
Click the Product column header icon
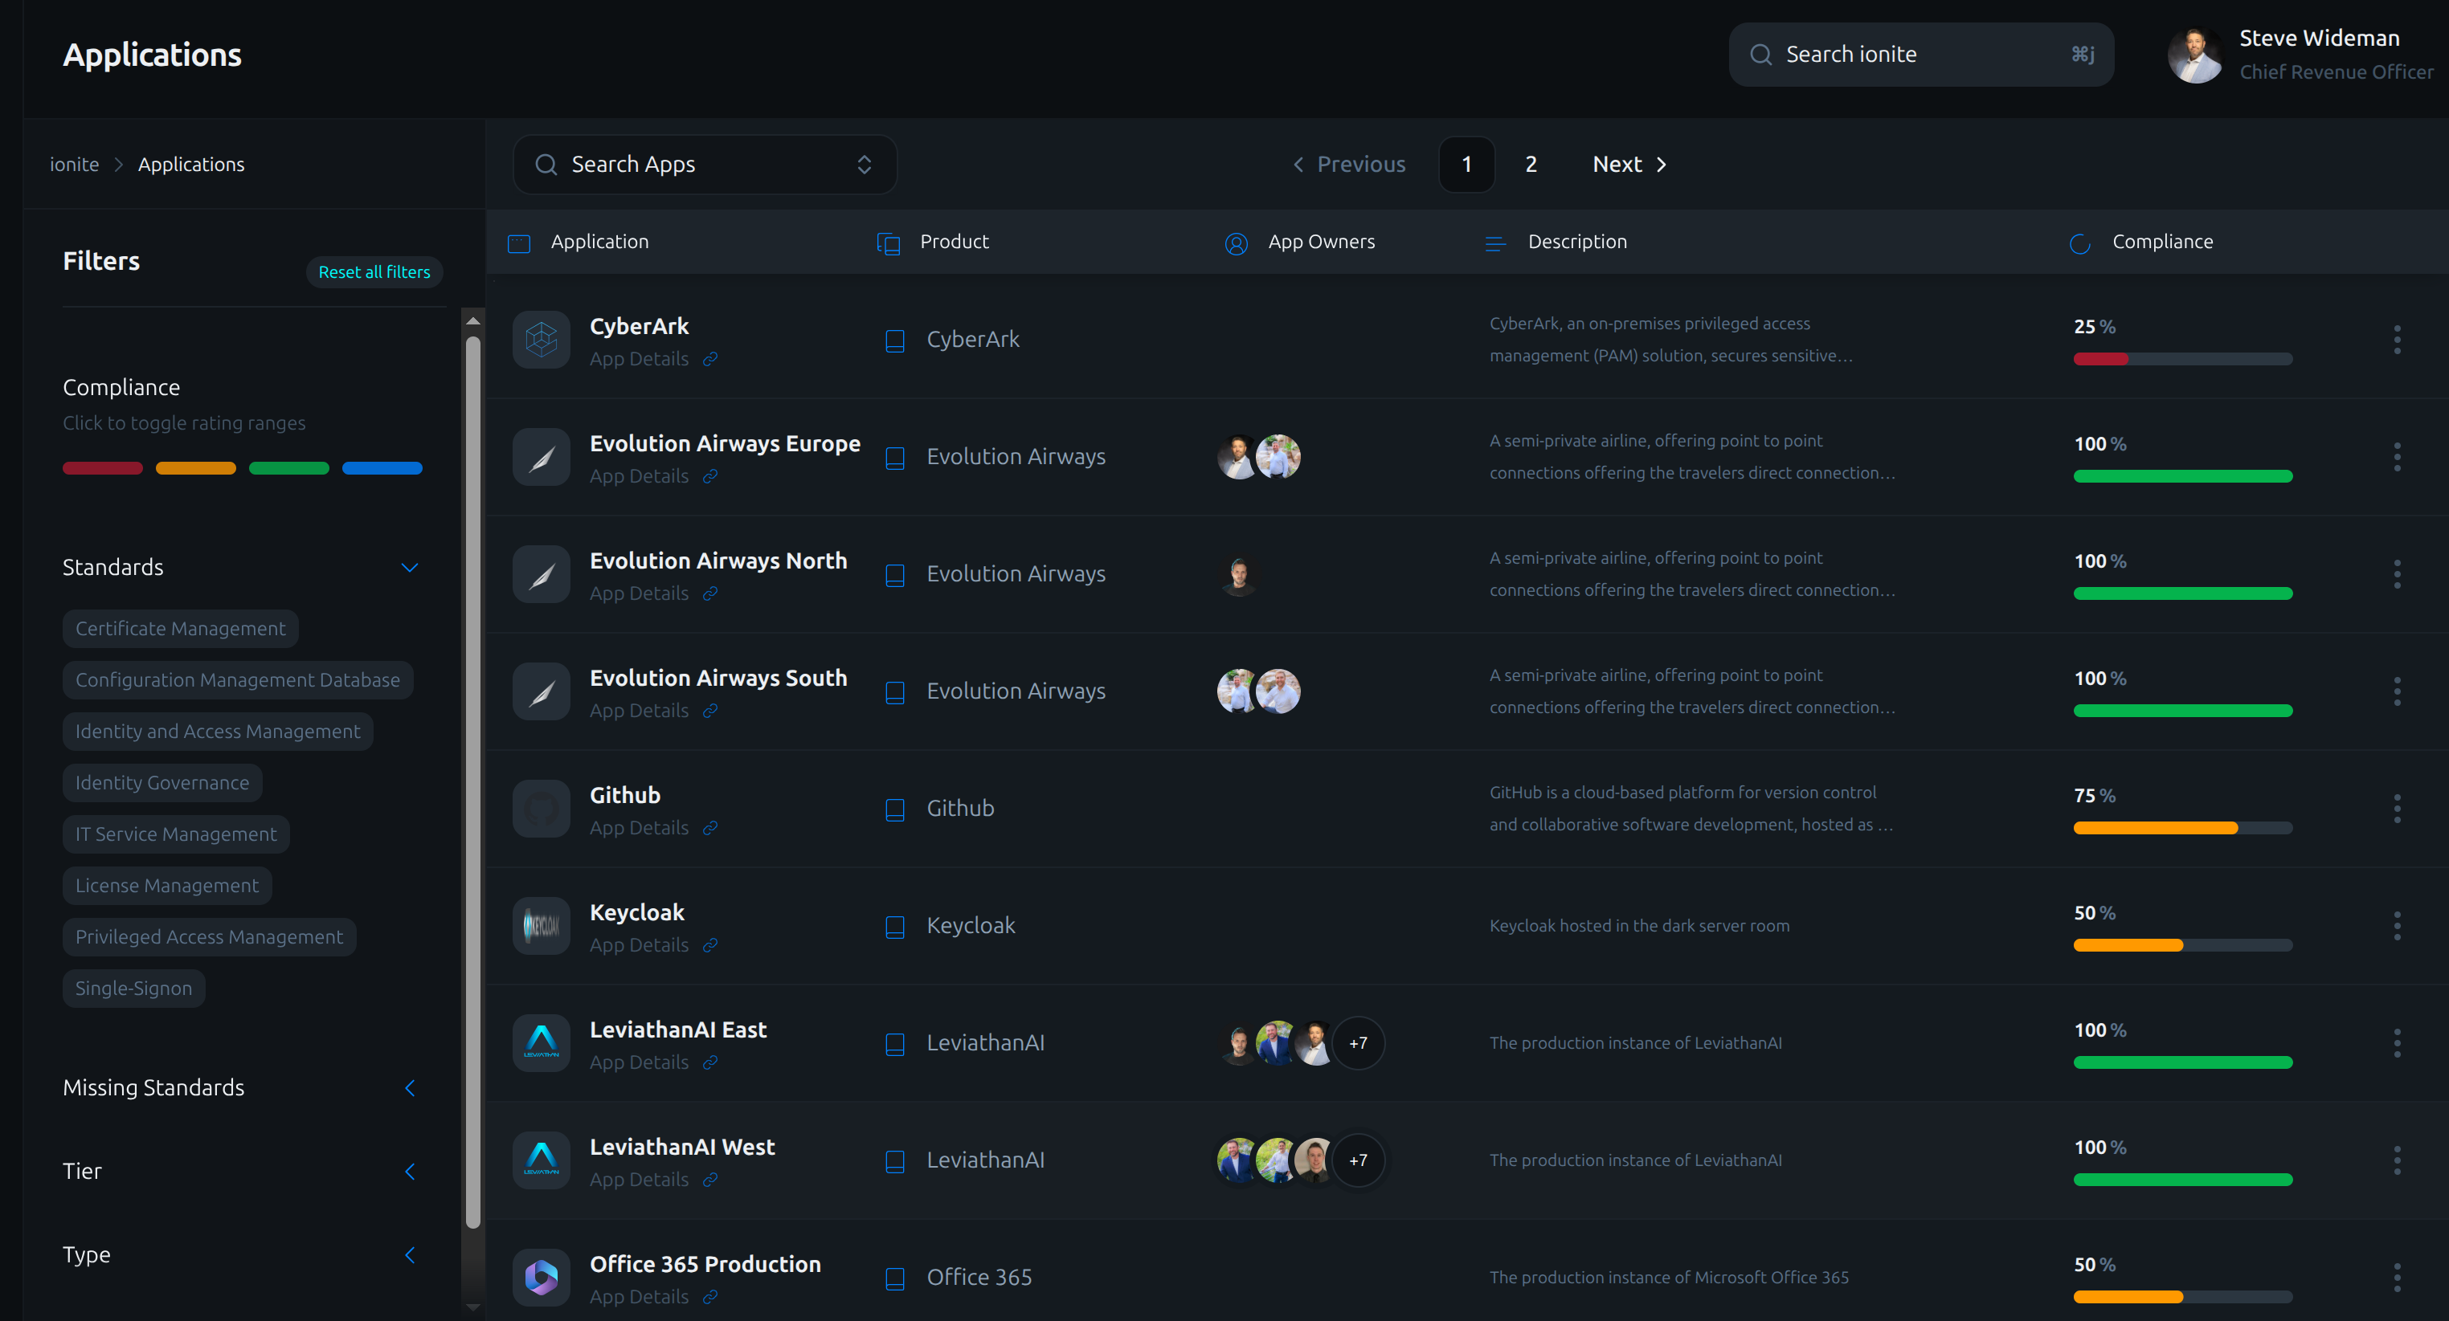pyautogui.click(x=888, y=243)
